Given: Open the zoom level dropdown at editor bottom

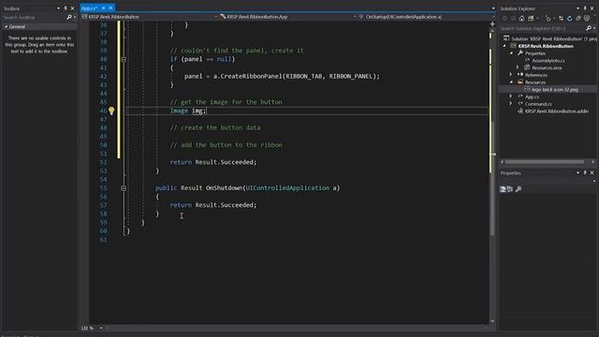Looking at the screenshot, I should [101, 328].
